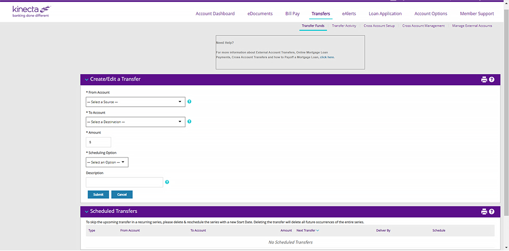Switch to the Transfer Activity tab
509x251 pixels.
pyautogui.click(x=344, y=26)
